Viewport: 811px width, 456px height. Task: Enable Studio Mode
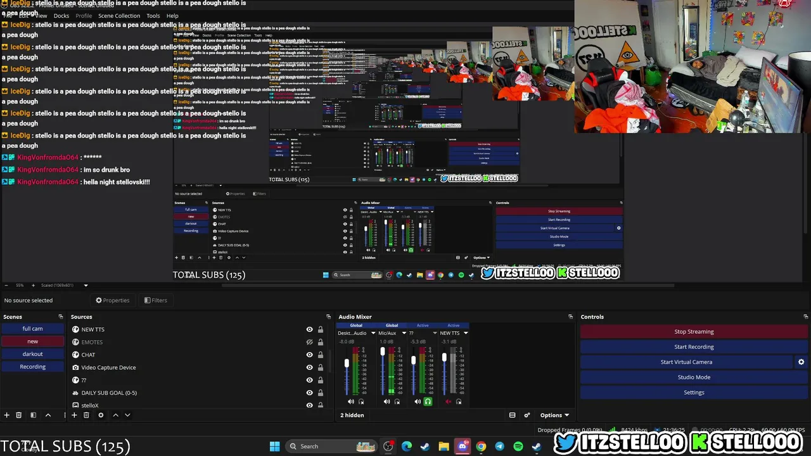[x=694, y=377]
